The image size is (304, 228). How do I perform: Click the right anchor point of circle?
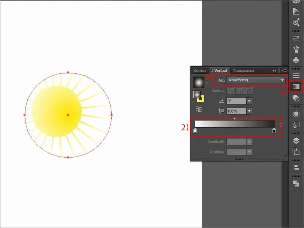pyautogui.click(x=111, y=115)
